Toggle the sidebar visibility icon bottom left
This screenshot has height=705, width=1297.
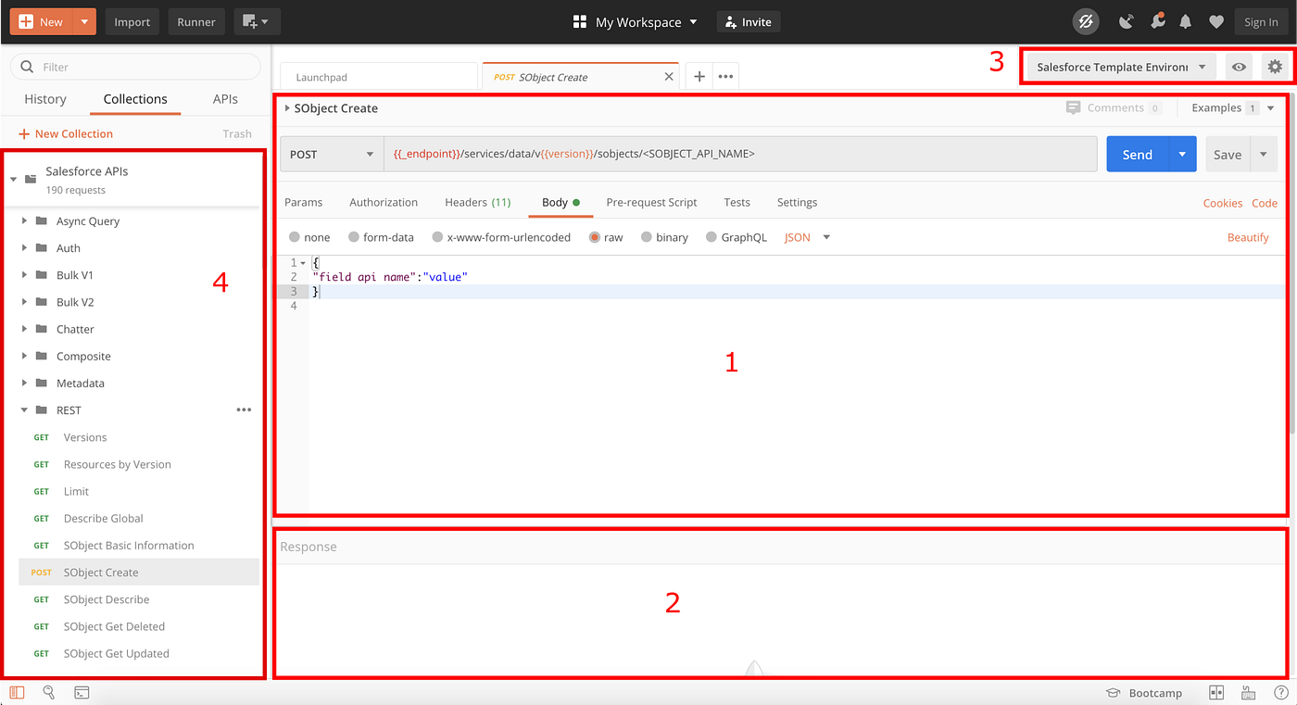(x=17, y=692)
